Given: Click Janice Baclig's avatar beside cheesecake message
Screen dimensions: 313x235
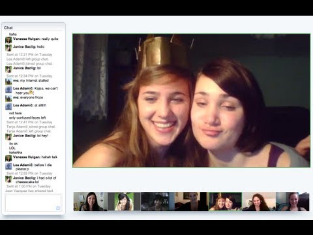Looking at the screenshot, I should (x=8, y=179).
